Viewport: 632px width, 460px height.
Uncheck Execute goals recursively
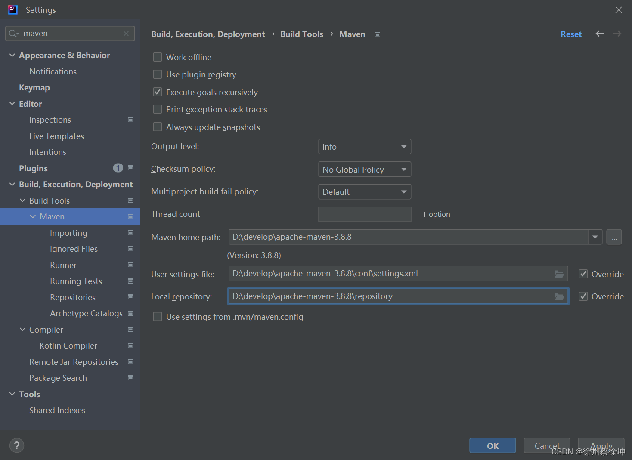(x=158, y=92)
